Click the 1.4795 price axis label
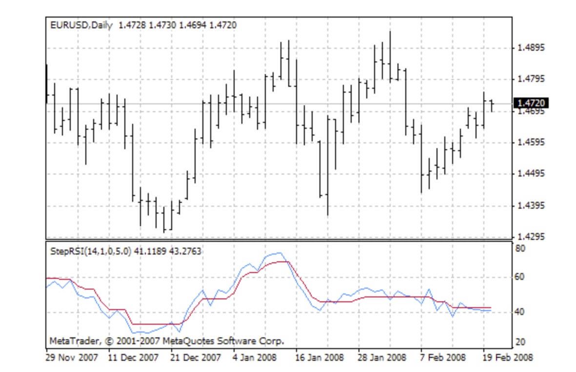Image resolution: width=576 pixels, height=372 pixels. pyautogui.click(x=531, y=79)
